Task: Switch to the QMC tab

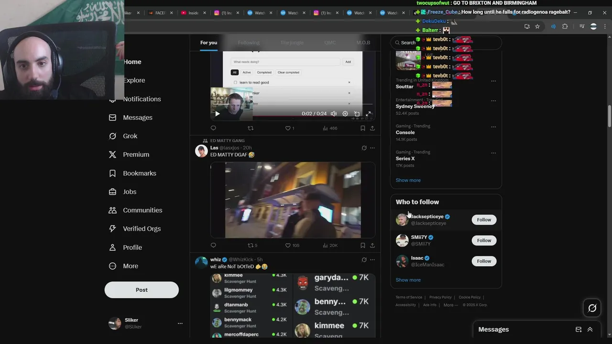Action: (x=330, y=43)
